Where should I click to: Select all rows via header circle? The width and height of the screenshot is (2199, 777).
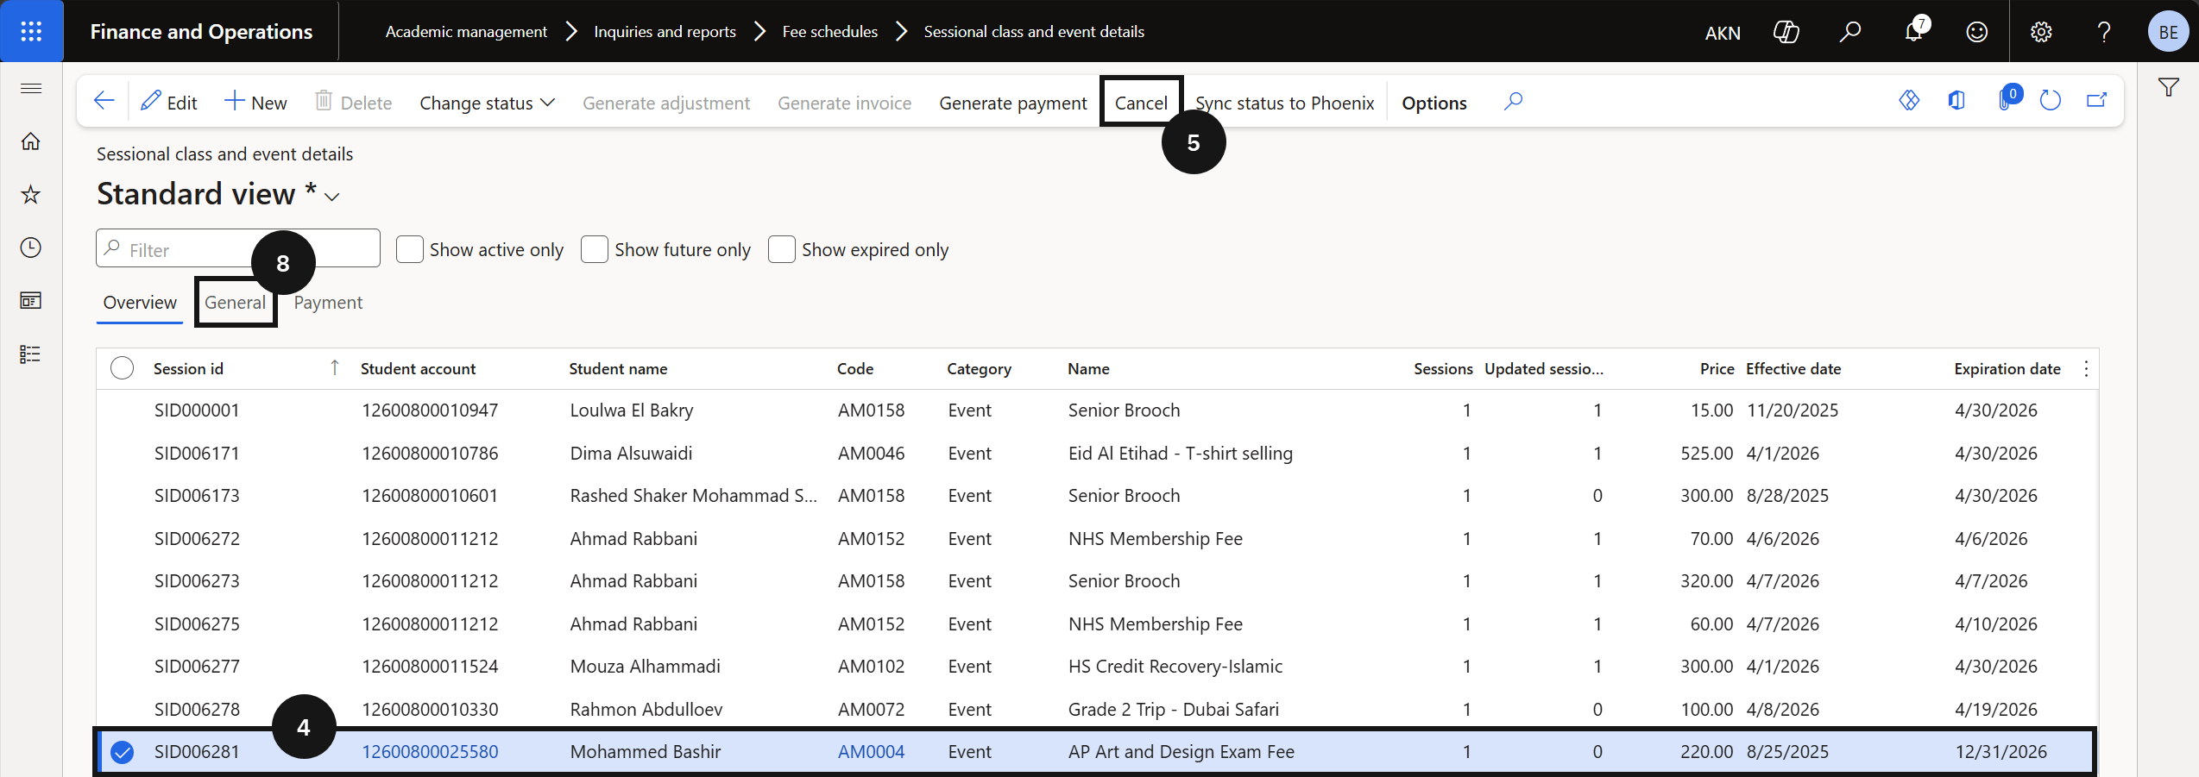coord(123,368)
